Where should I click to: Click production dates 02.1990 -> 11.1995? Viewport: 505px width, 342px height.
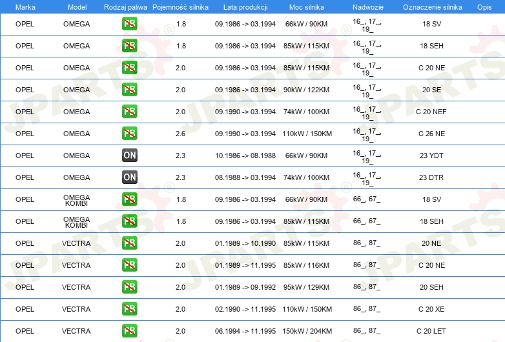point(245,309)
